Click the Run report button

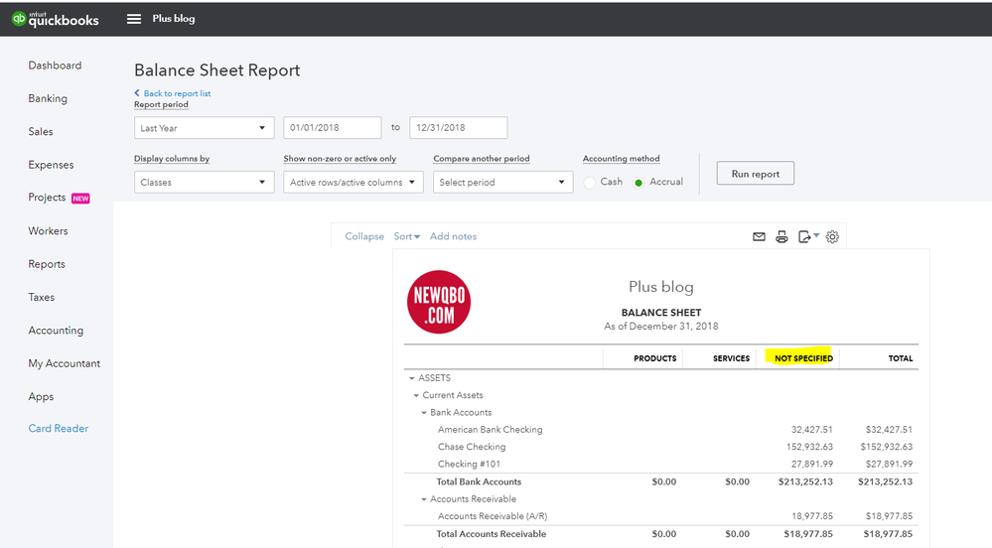pos(756,174)
